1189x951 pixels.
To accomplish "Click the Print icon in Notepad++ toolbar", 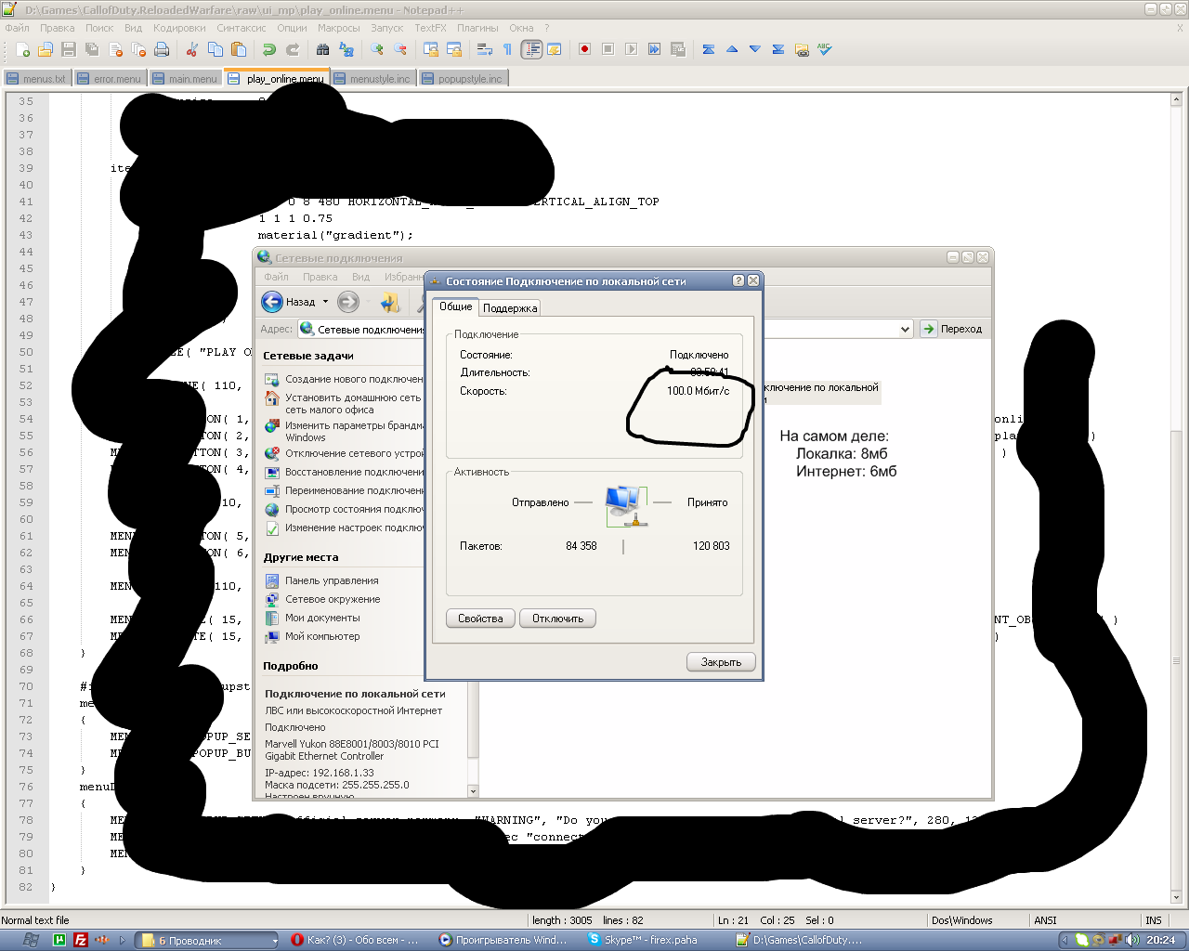I will point(162,49).
